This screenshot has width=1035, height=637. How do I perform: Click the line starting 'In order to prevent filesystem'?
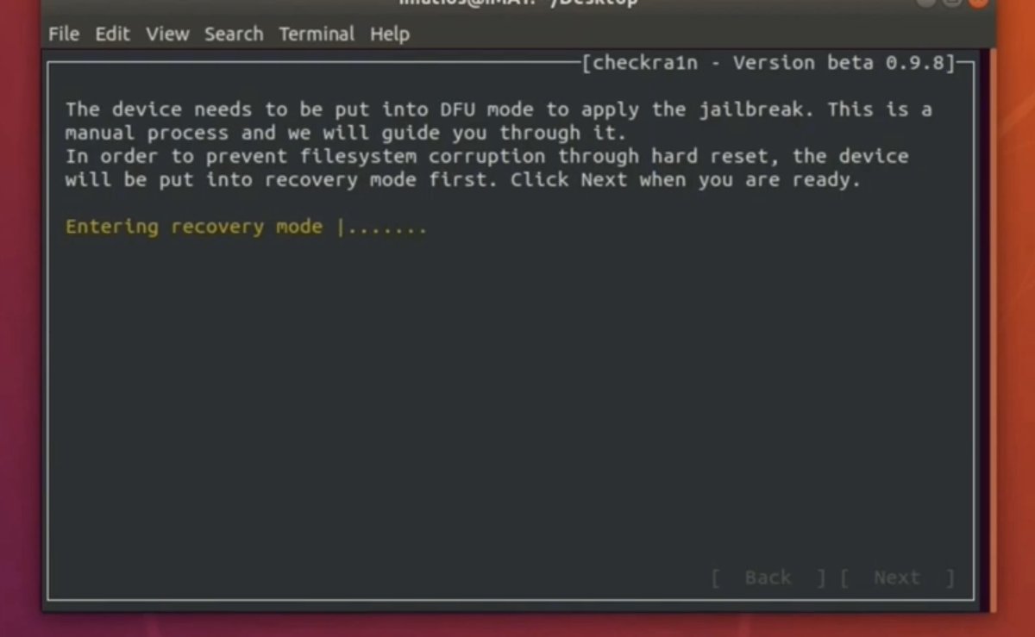pyautogui.click(x=487, y=157)
